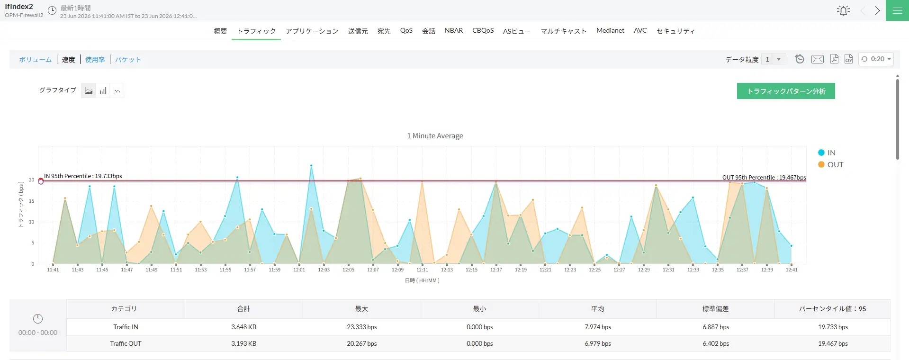This screenshot has height=360, width=909.
Task: Switch to the ASビュー tab
Action: tap(517, 31)
